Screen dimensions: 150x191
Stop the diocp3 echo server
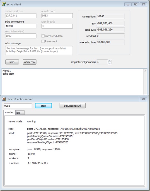coord(43,106)
